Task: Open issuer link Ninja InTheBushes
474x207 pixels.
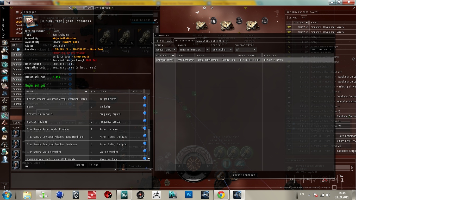Action: [x=64, y=38]
